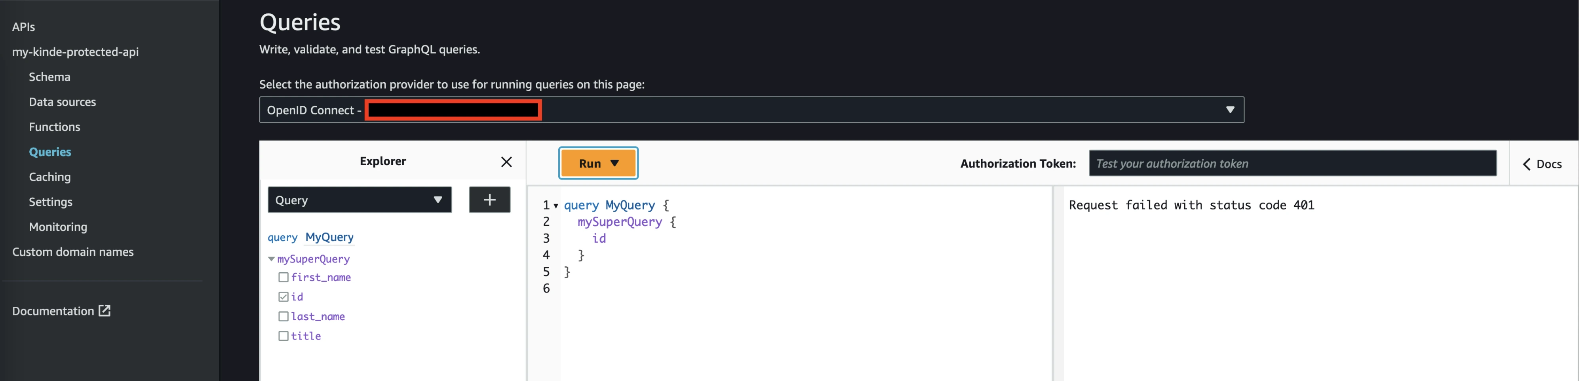Enable the first_name field checkbox
This screenshot has height=381, width=1579.
[x=283, y=277]
